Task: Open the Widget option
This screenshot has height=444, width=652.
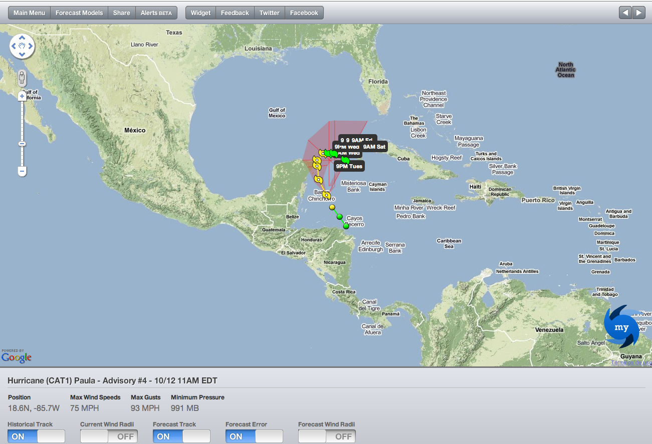Action: pyautogui.click(x=201, y=13)
